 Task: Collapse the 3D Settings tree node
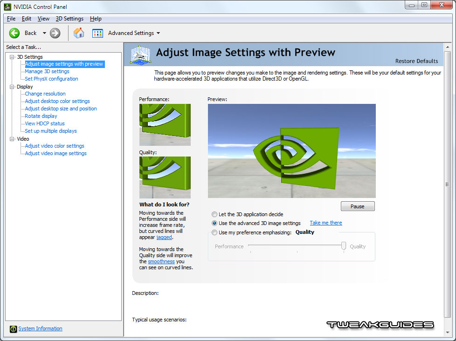(12, 57)
